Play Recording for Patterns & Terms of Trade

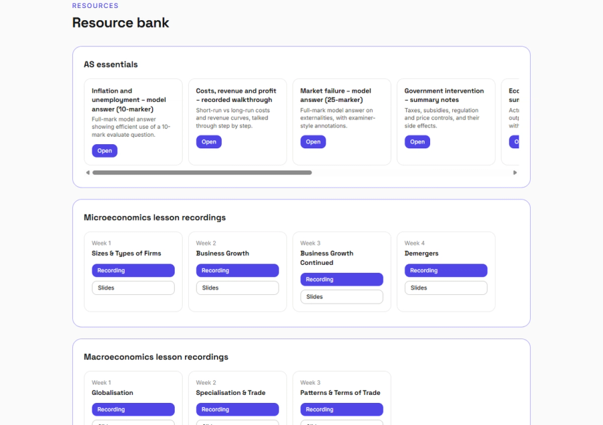(342, 409)
